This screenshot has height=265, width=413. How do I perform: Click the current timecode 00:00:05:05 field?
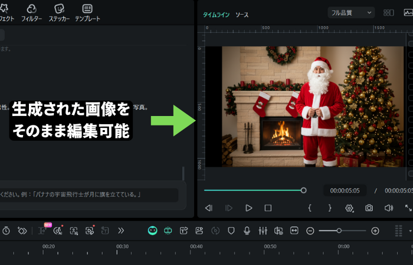(x=345, y=191)
